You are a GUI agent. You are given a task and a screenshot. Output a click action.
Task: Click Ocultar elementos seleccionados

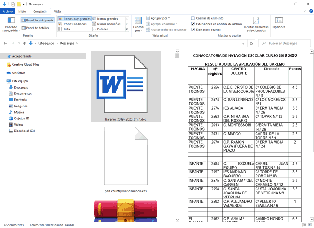[256, 24]
